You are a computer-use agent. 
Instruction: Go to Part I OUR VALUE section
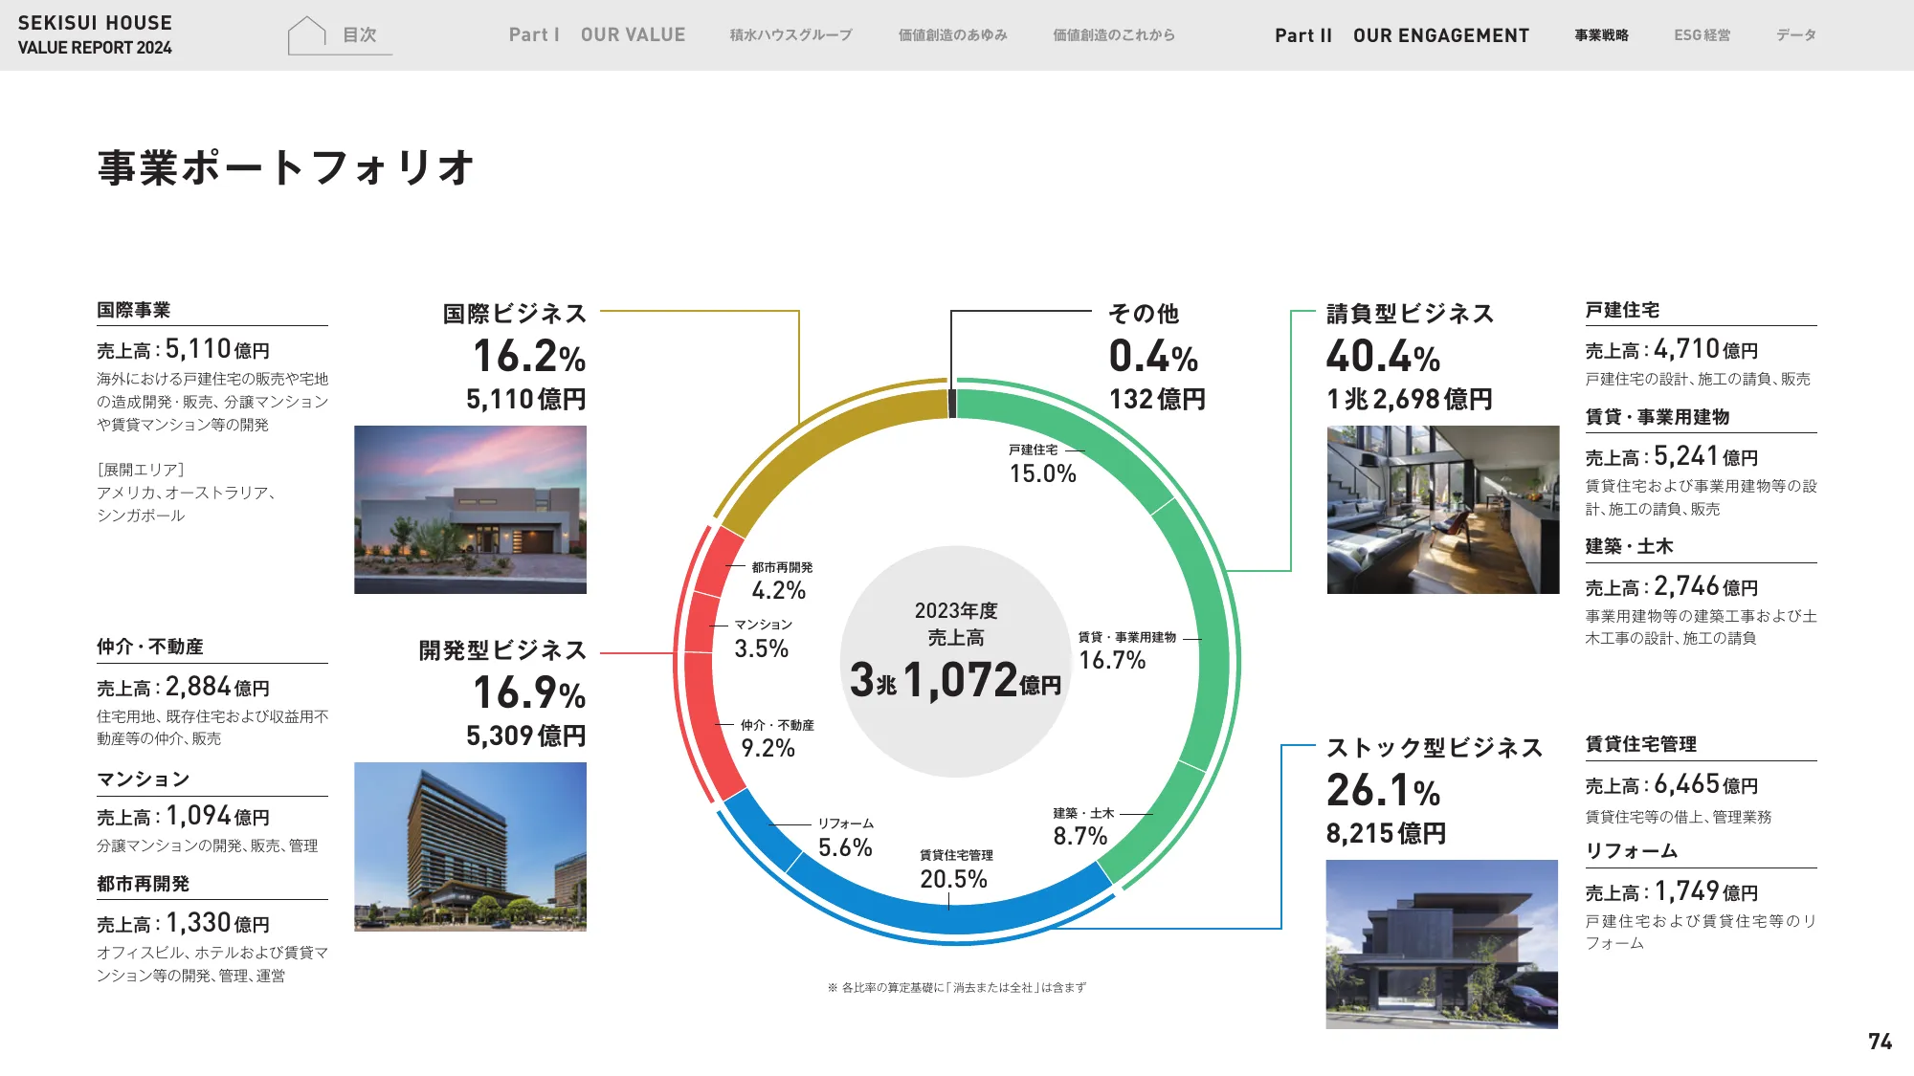coord(597,35)
